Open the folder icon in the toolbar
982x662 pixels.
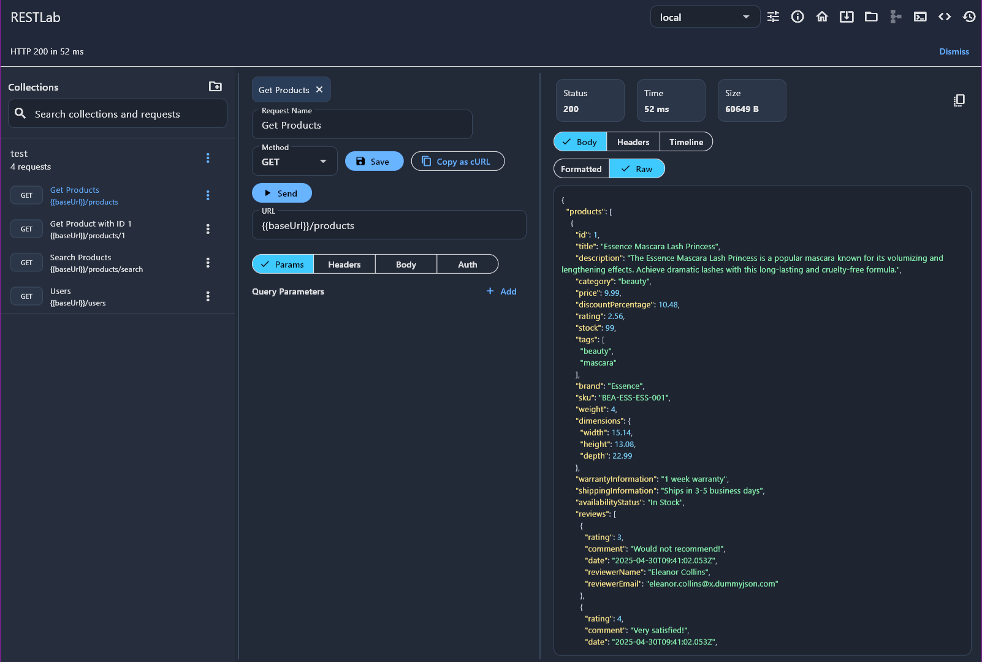(871, 17)
